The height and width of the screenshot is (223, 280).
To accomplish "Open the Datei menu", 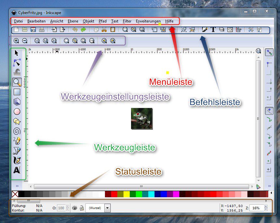I will pyautogui.click(x=18, y=21).
